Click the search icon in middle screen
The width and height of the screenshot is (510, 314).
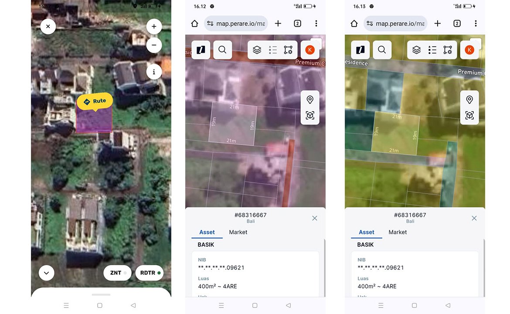point(222,50)
